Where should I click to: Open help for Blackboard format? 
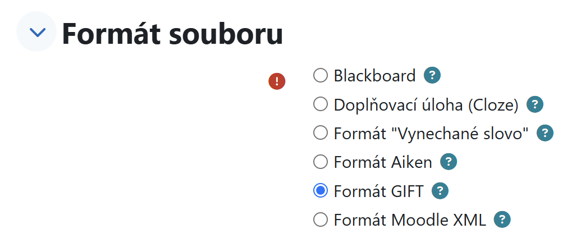point(432,75)
